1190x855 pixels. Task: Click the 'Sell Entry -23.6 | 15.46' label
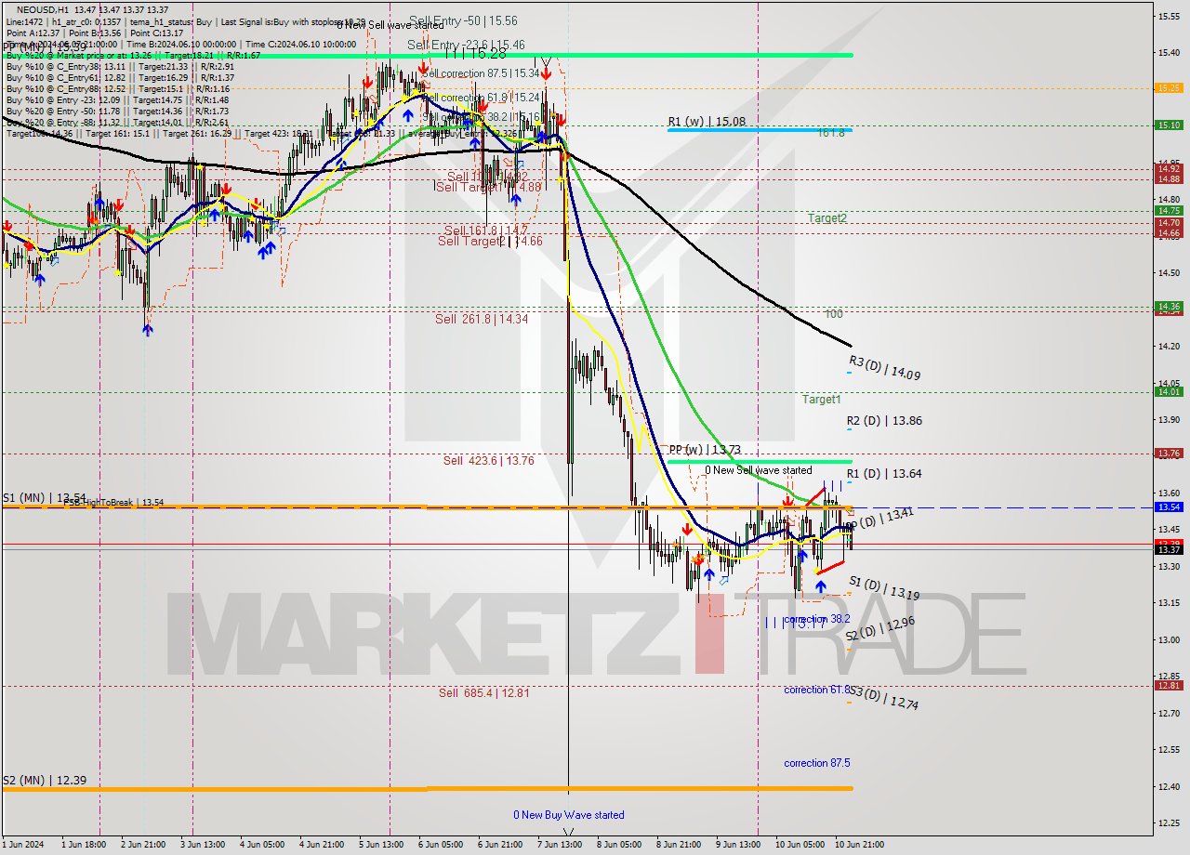466,45
